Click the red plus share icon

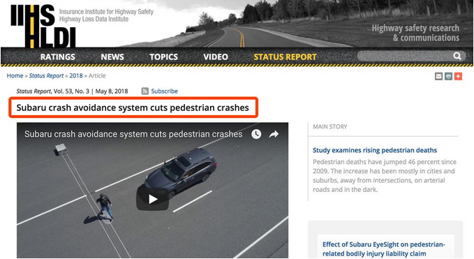pyautogui.click(x=458, y=77)
